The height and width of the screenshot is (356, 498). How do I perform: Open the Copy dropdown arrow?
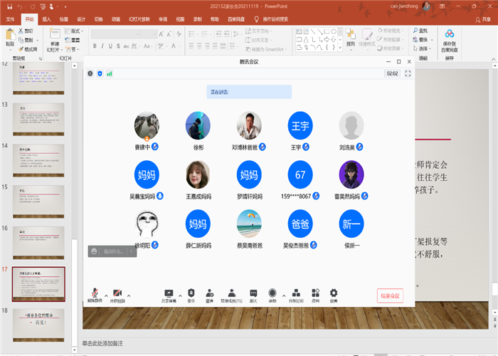(x=38, y=41)
